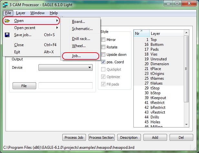Toggle the Quickplot checkbox
Viewport: 199px width, 153px height.
tap(103, 69)
